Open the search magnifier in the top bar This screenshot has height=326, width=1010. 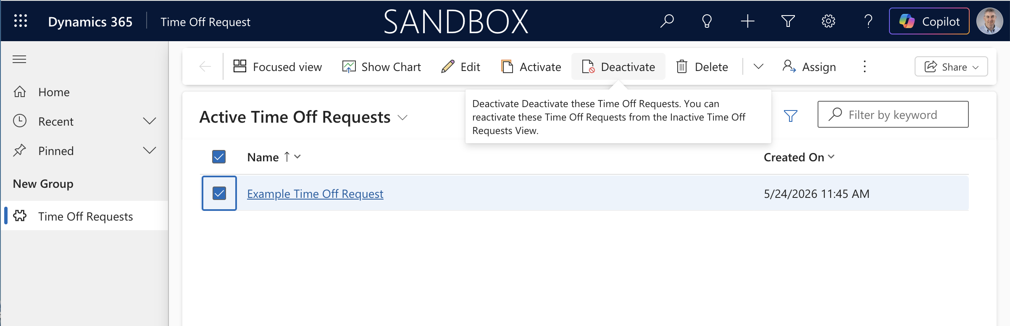pyautogui.click(x=667, y=21)
